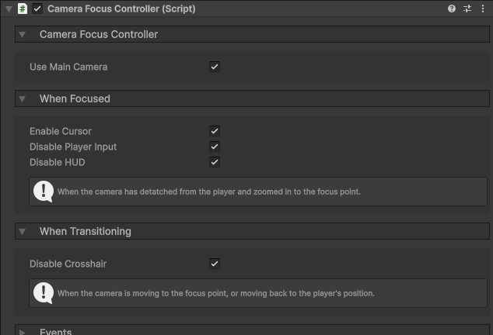Viewport: 493px width, 335px height.
Task: Click the Camera Focus Controller (Script) title
Action: (x=121, y=9)
